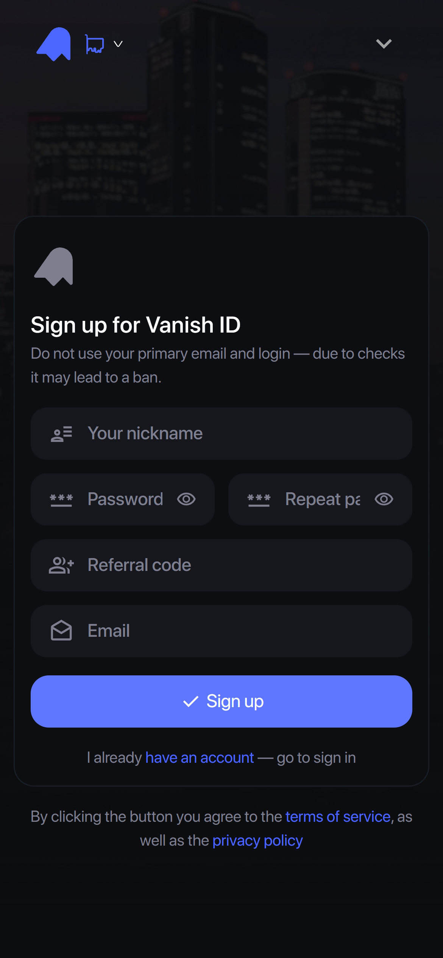Show password with the eye toggle
The height and width of the screenshot is (958, 443).
point(186,499)
